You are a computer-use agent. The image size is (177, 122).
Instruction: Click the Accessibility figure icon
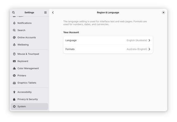(14, 92)
